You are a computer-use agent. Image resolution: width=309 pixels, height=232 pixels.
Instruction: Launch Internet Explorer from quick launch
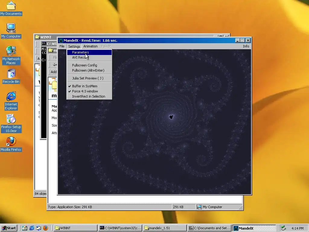(32, 228)
